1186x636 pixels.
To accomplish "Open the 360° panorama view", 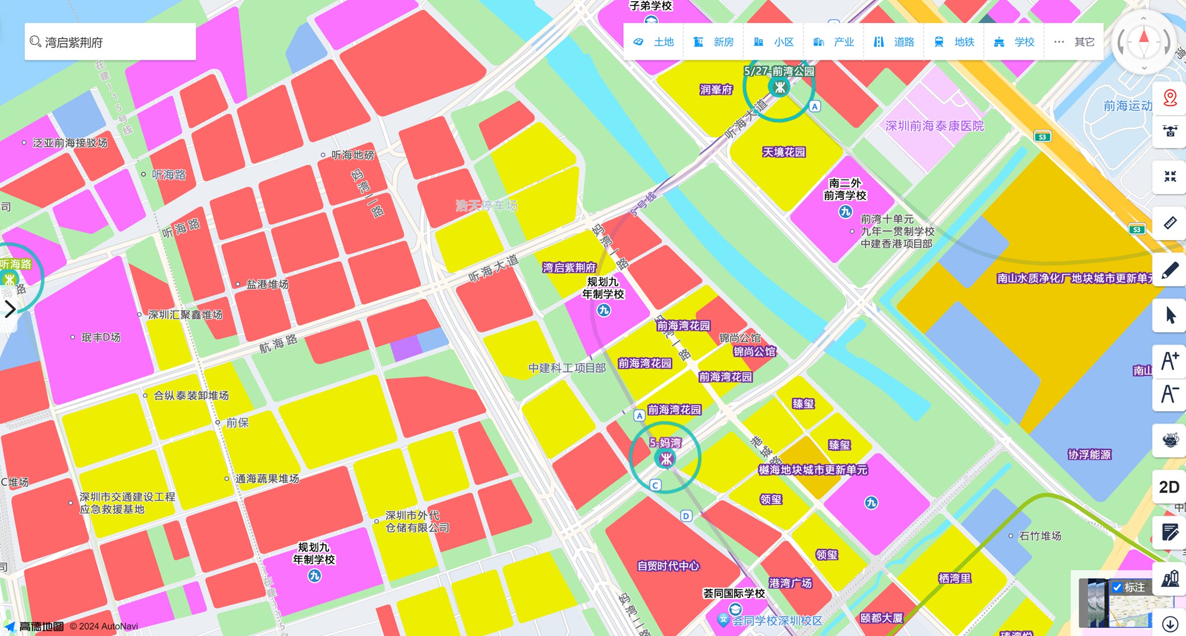I will click(1169, 439).
